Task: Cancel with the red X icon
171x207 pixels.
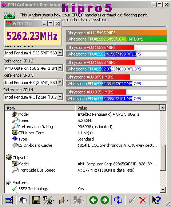Action: tap(143, 200)
